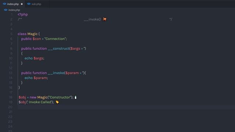
Task: Click '$param' in the __invoke parameters
Action: [x=72, y=73]
